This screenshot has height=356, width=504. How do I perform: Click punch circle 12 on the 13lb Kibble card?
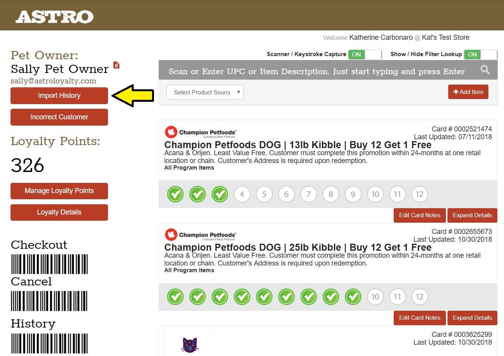(420, 194)
